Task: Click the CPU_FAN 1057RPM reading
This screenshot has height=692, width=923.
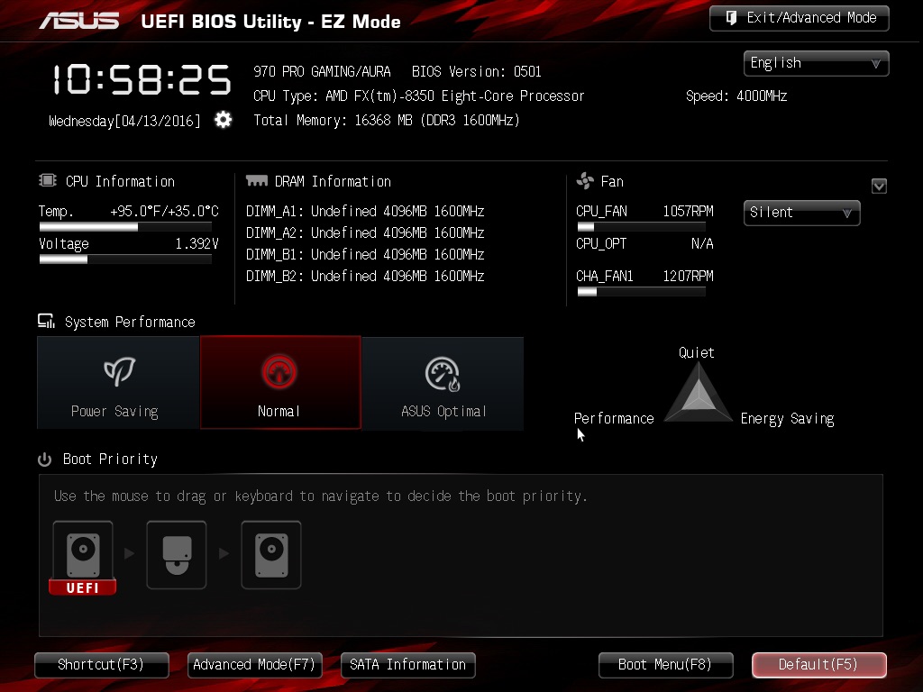Action: tap(644, 211)
